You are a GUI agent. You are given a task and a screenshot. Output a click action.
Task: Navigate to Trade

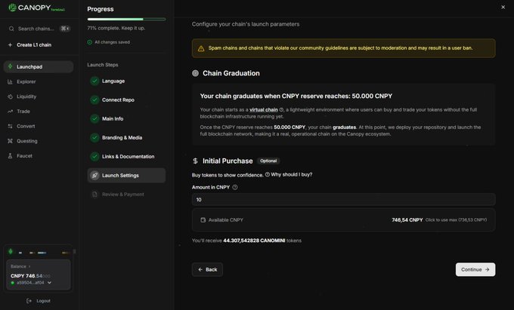[23, 111]
